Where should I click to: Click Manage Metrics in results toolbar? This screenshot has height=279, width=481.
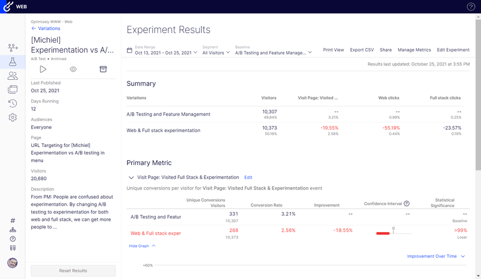(x=414, y=50)
